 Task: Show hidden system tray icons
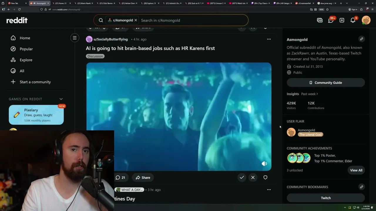pyautogui.click(x=345, y=207)
